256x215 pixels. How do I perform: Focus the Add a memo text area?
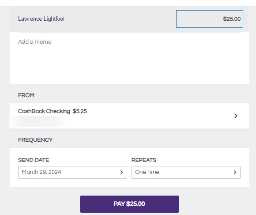(x=129, y=58)
